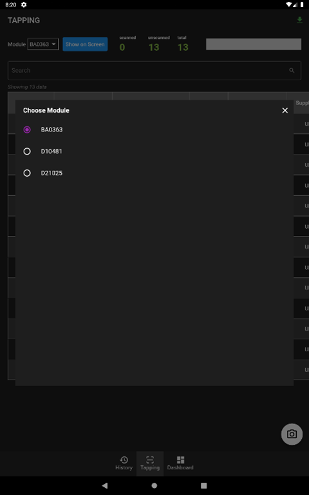The image size is (309, 495).
Task: Click the D10481 module label text
Action: 51,151
